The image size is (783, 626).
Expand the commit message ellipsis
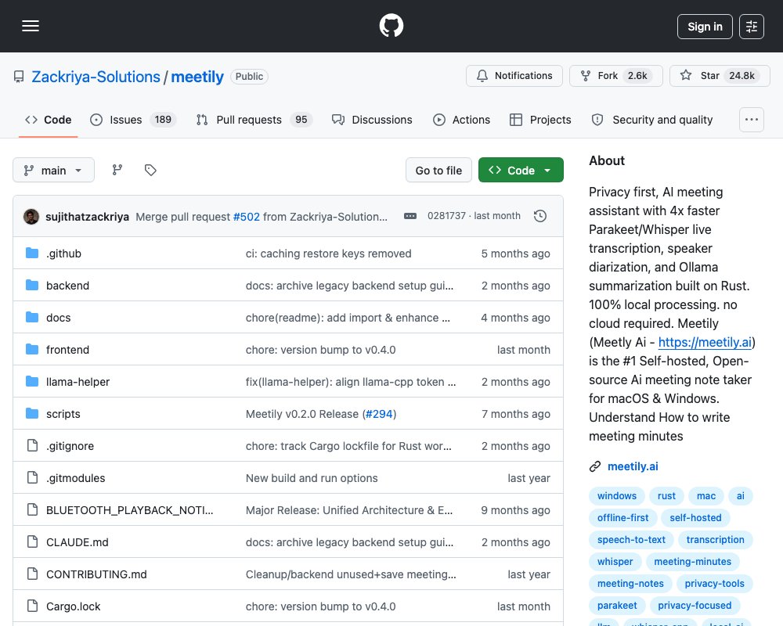pos(410,216)
